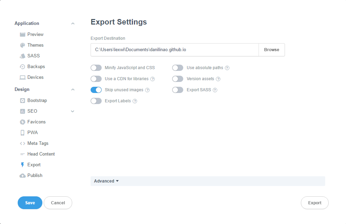
Task: Click help icon beside Use absolute paths
Action: pos(227,68)
